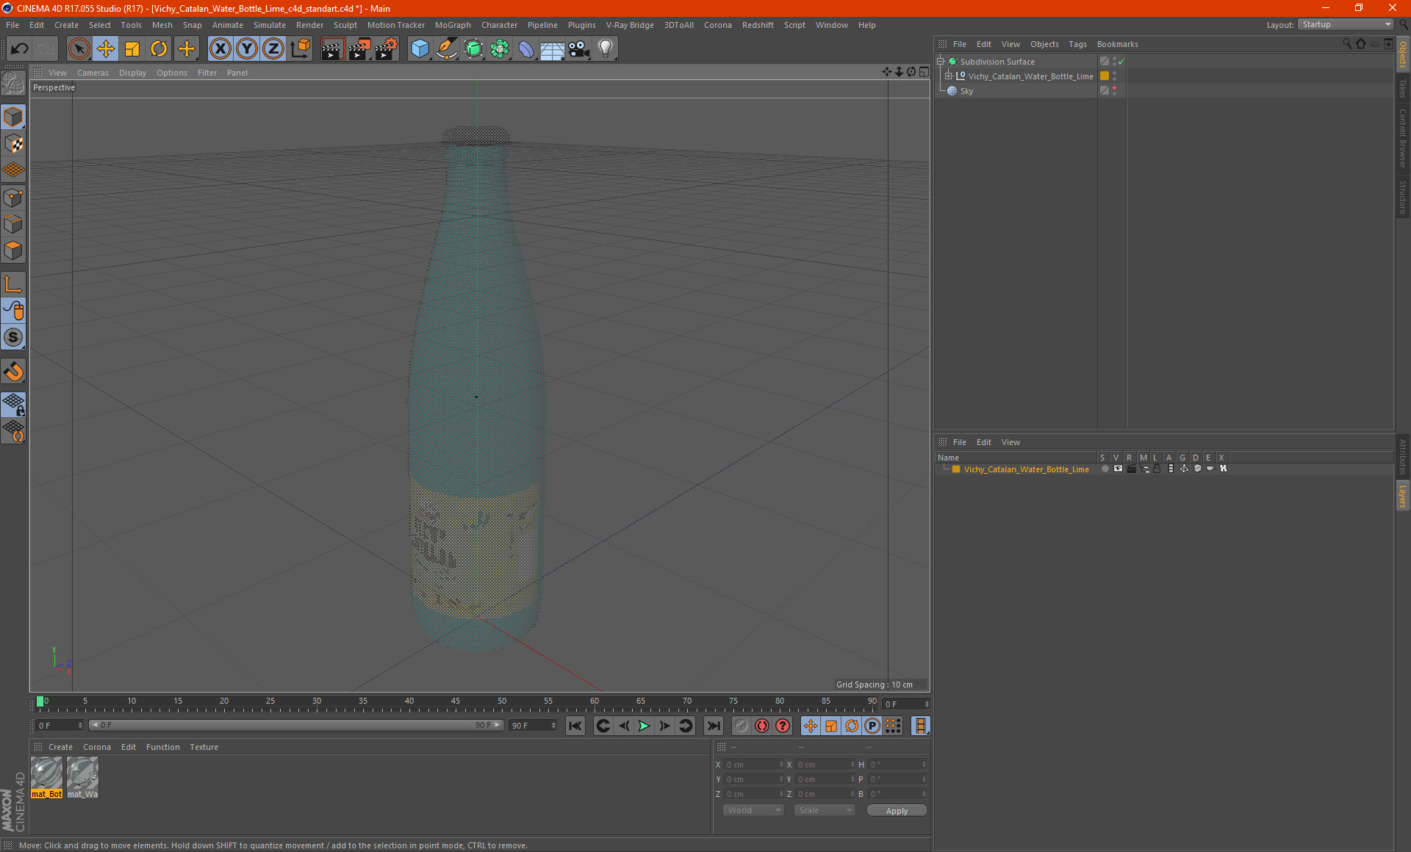Open the Array modeling objects icon
The image size is (1411, 852).
500,49
